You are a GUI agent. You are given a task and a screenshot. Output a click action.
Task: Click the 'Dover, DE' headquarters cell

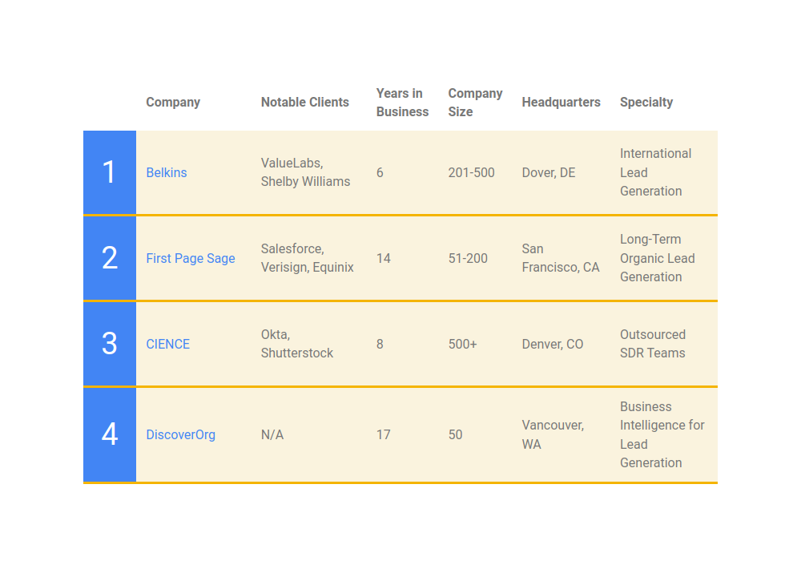(x=549, y=172)
